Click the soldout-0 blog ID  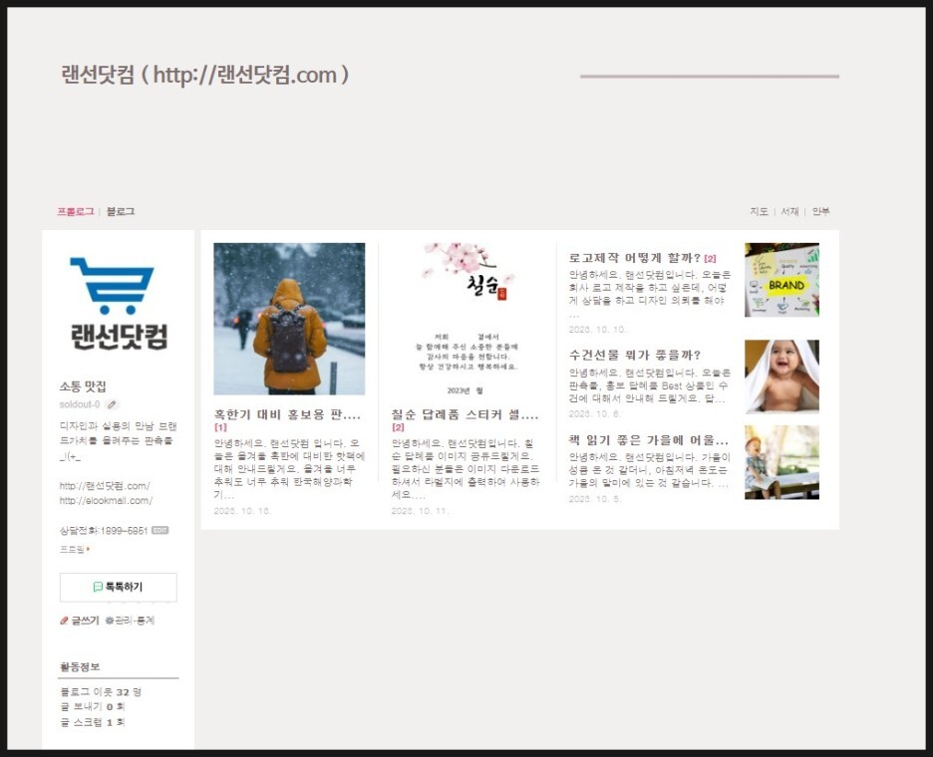80,404
